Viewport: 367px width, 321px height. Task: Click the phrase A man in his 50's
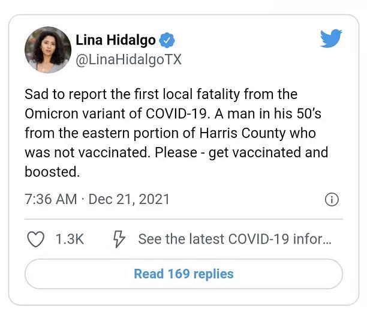point(268,114)
